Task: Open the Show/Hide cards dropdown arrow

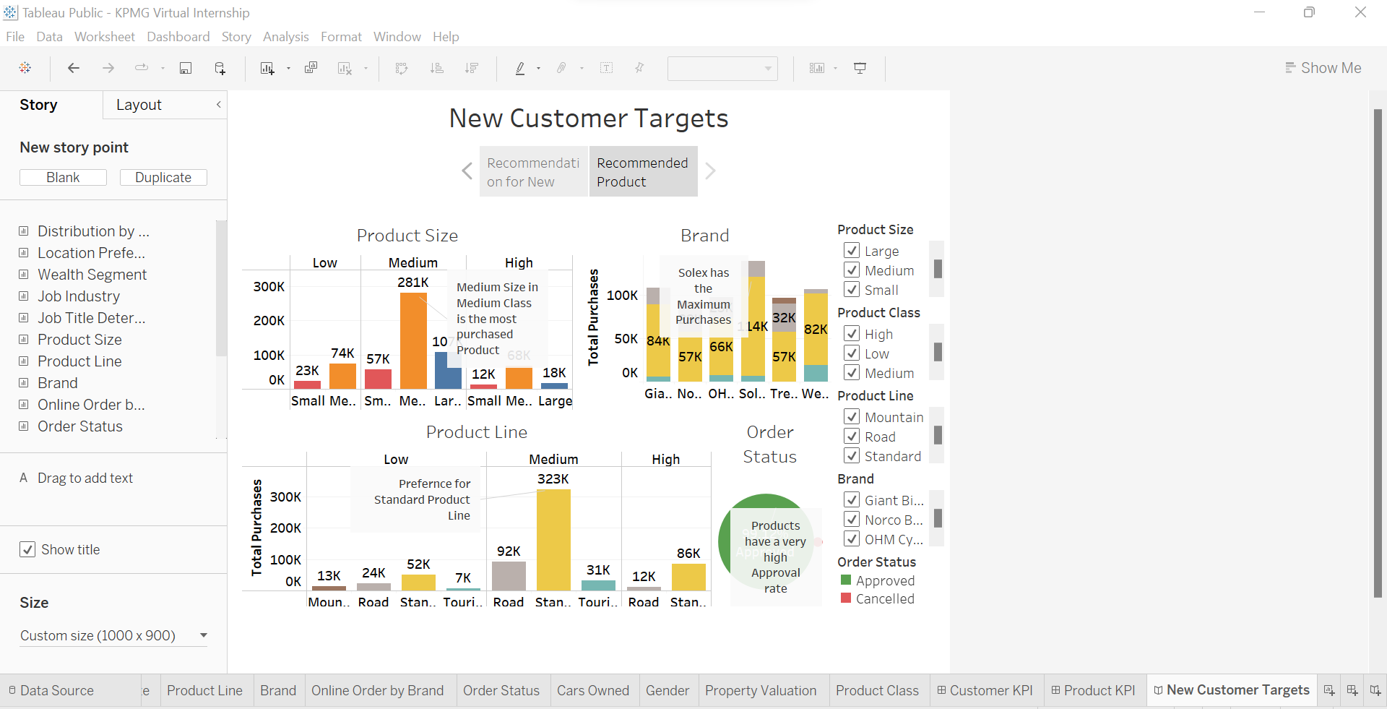Action: click(835, 68)
